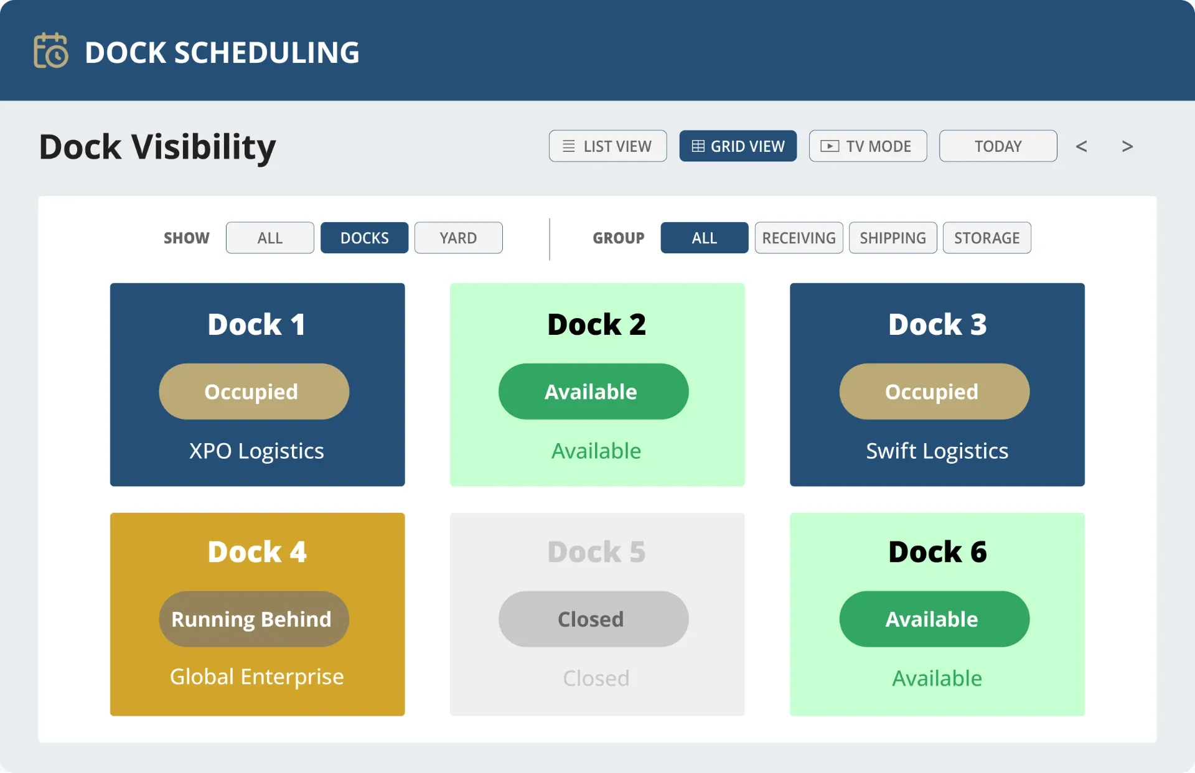1195x773 pixels.
Task: Open the Dock 3 card title
Action: pos(937,324)
